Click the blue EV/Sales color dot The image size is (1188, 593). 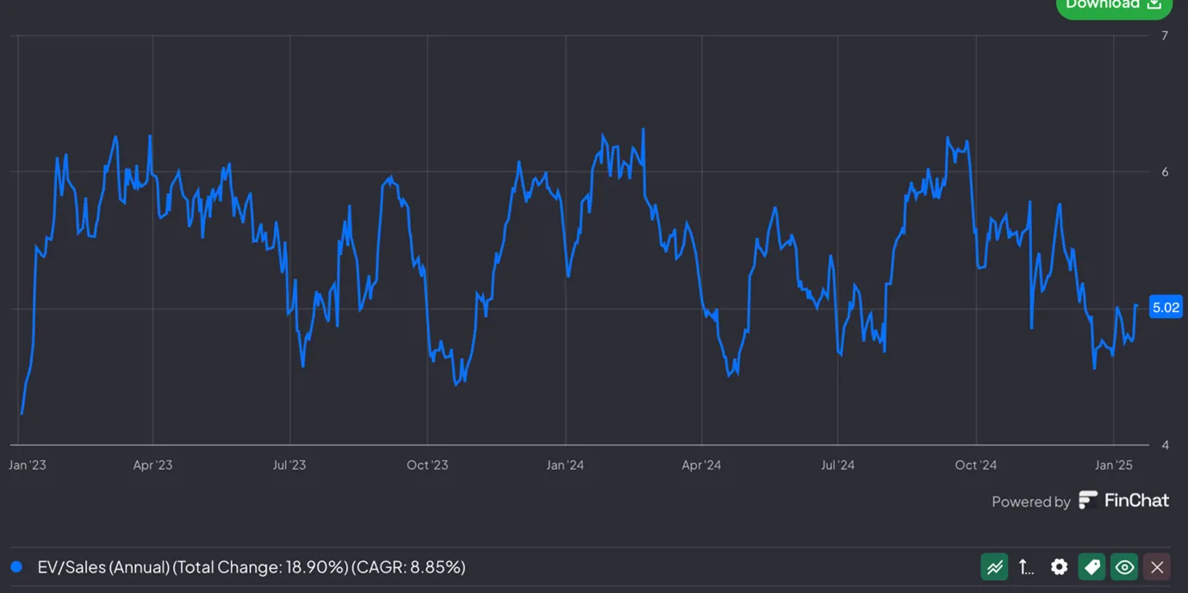tap(16, 567)
